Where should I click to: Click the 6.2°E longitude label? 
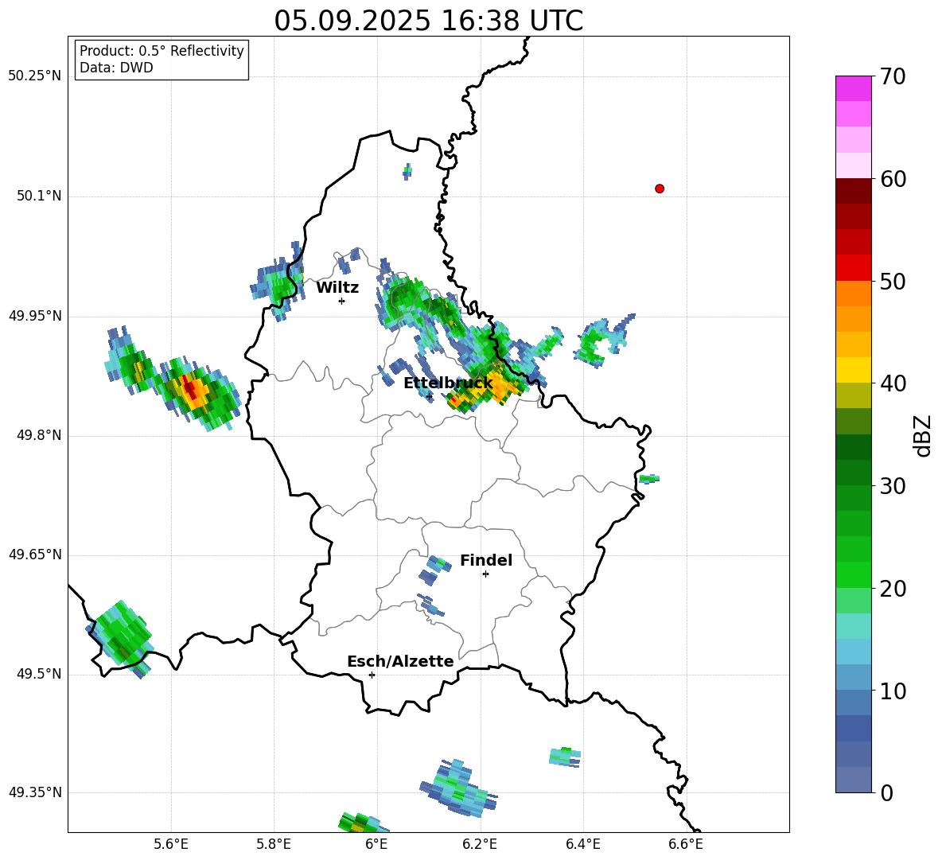tap(480, 844)
